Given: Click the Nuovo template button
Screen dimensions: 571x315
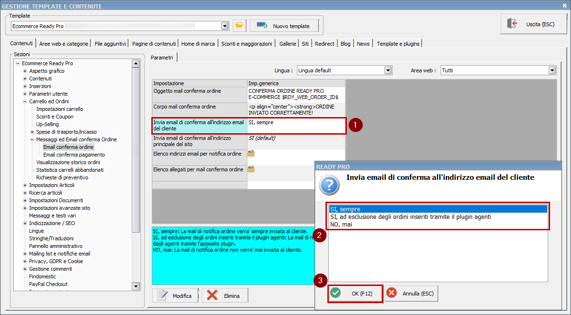Looking at the screenshot, I should (284, 26).
